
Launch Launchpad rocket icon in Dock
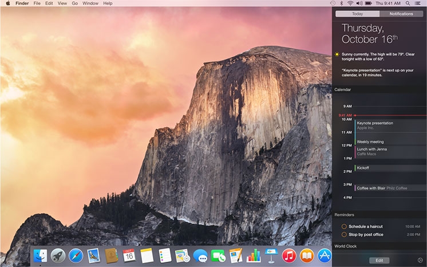pos(58,255)
